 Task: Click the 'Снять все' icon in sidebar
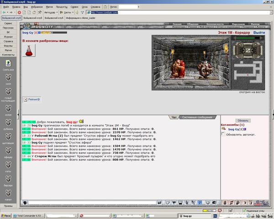click(x=8, y=63)
